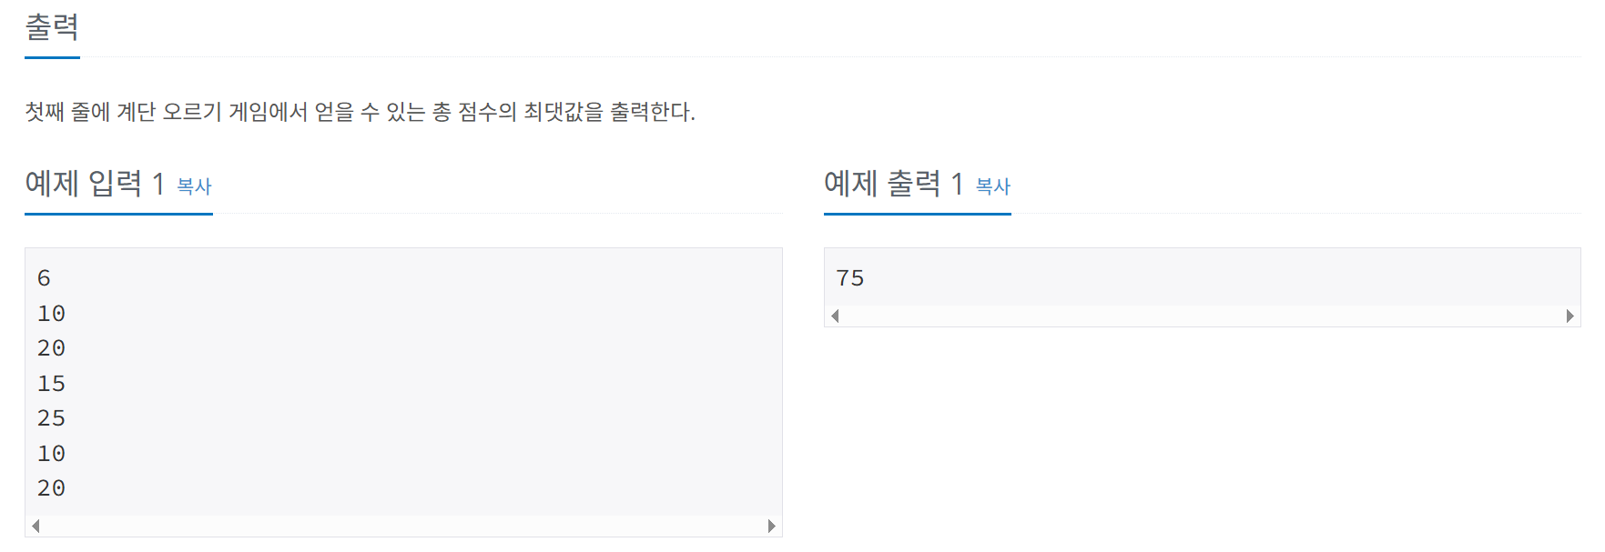Click the 복사 link next to 예제 출력 1
1605x552 pixels.
click(993, 186)
